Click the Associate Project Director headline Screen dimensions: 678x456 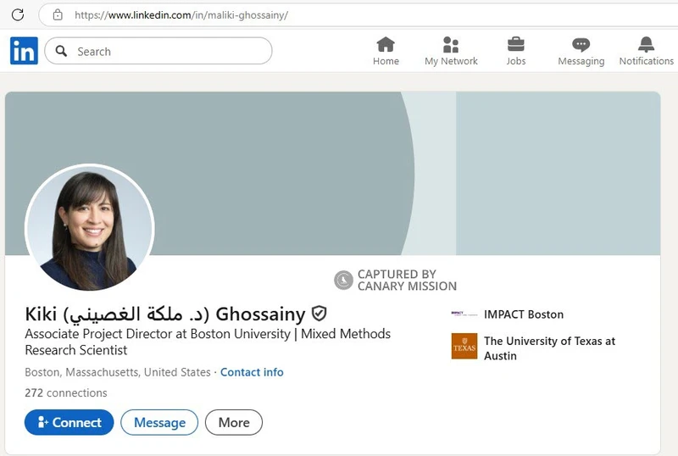208,342
